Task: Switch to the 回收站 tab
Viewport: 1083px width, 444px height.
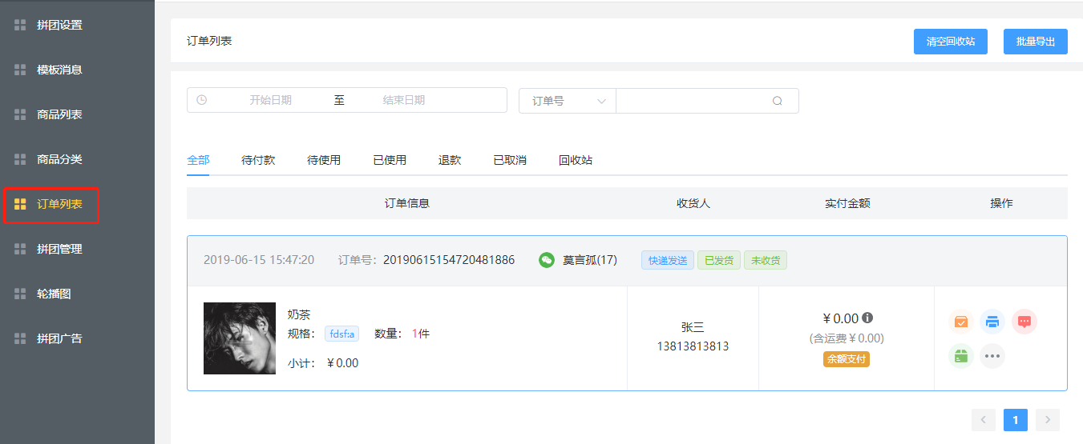Action: (x=576, y=160)
